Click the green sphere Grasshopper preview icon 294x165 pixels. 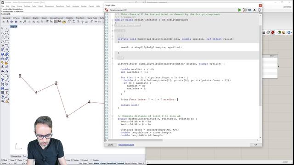(279, 33)
